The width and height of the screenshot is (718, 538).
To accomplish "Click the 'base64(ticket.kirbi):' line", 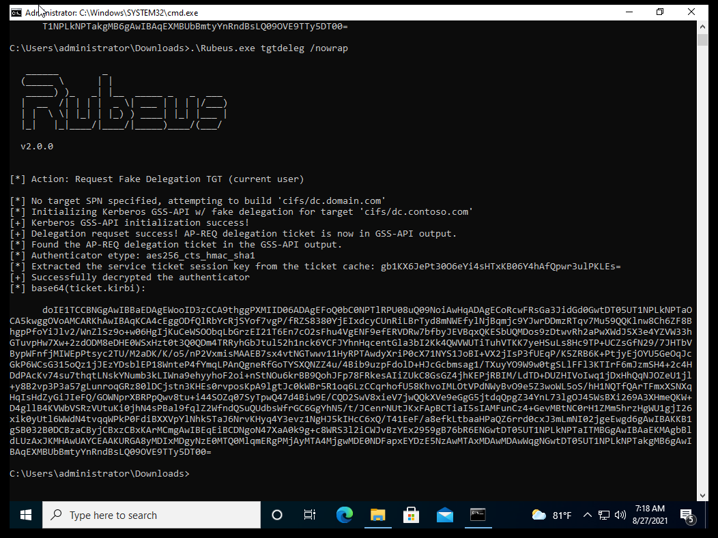I will tap(77, 288).
